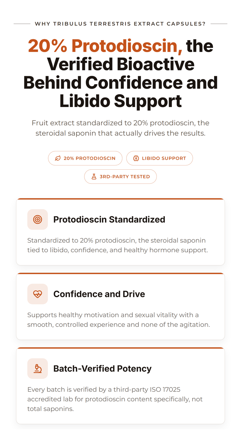Click the Confidence and Drive card heading

(99, 294)
